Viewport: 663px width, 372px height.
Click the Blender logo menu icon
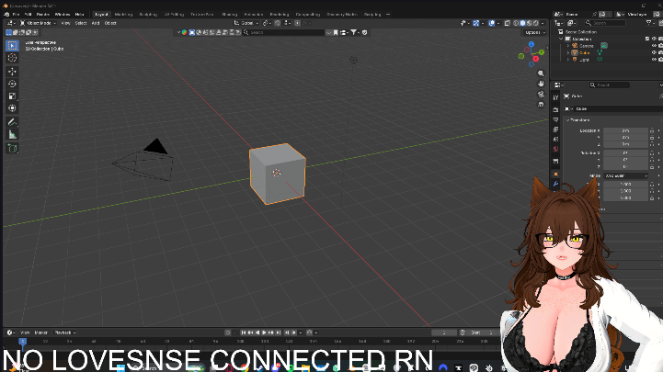click(6, 15)
